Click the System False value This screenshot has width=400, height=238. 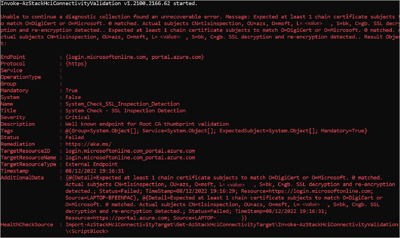click(73, 97)
